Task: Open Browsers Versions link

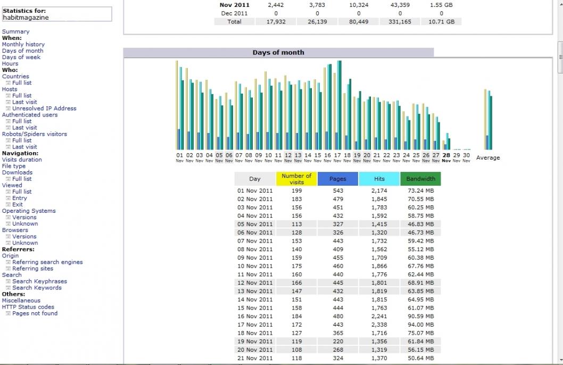Action: (24, 237)
